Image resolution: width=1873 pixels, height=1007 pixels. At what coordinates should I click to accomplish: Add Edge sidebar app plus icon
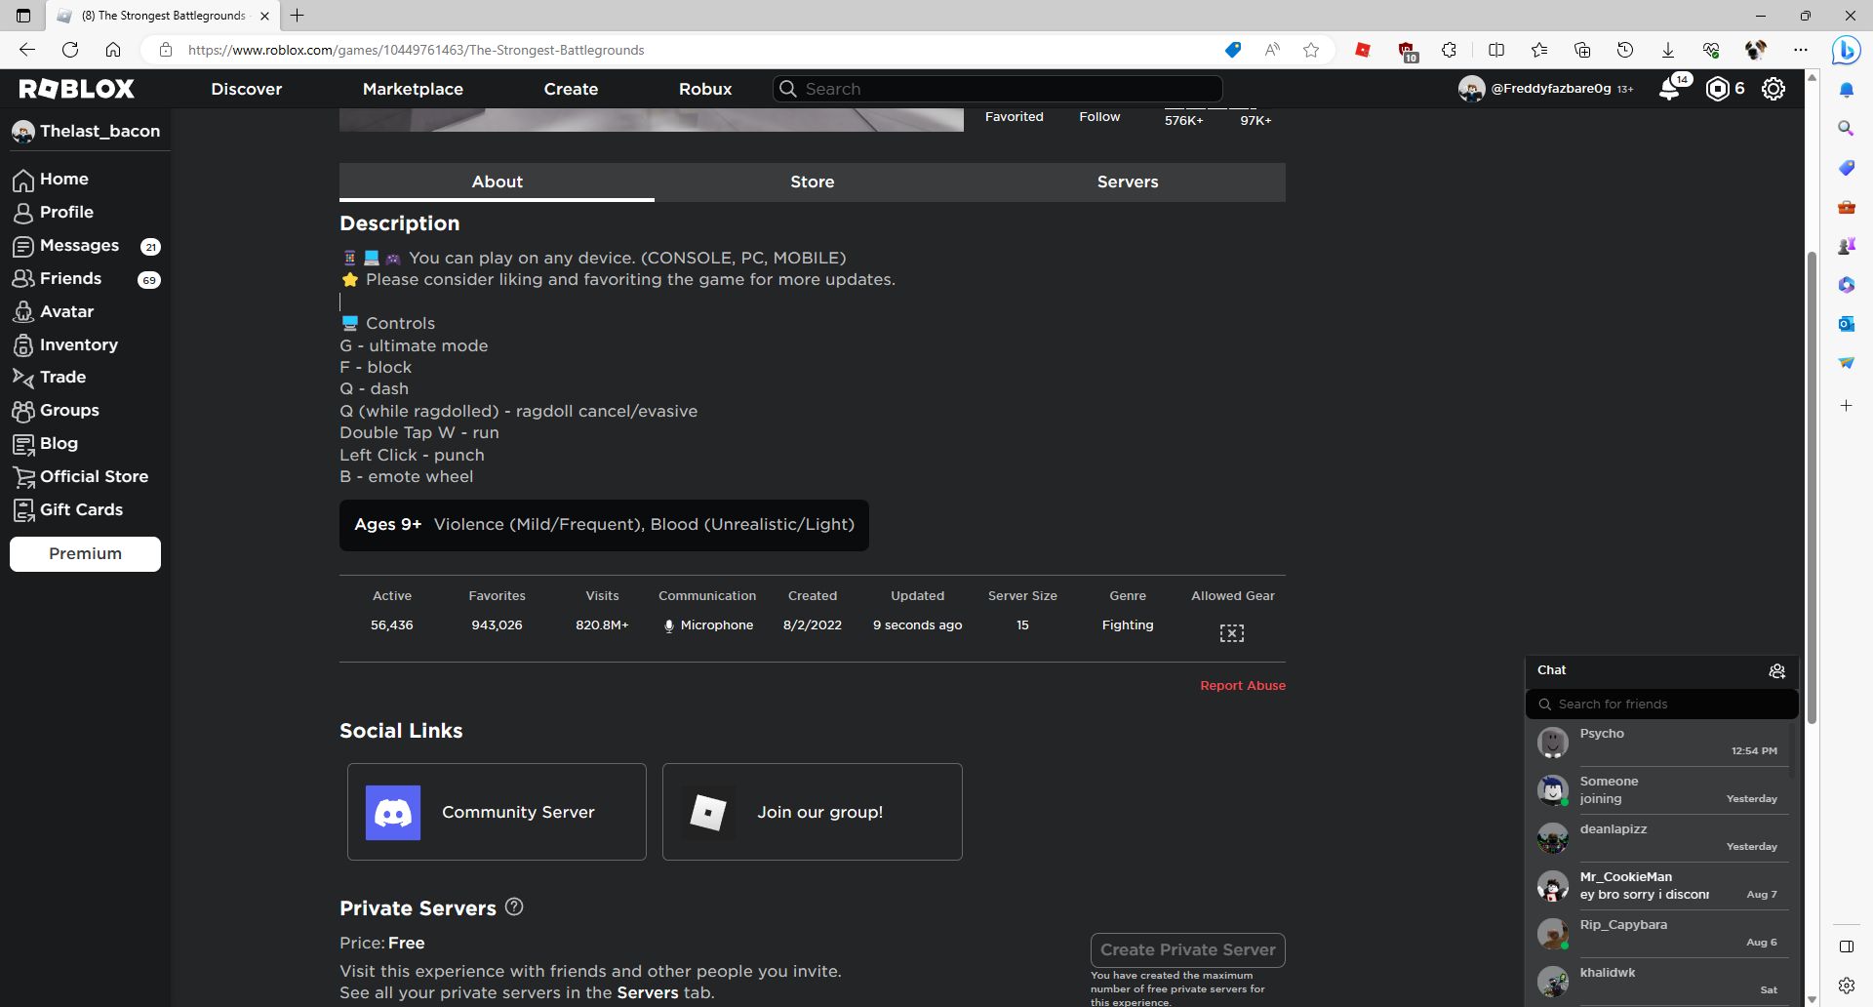(1846, 406)
